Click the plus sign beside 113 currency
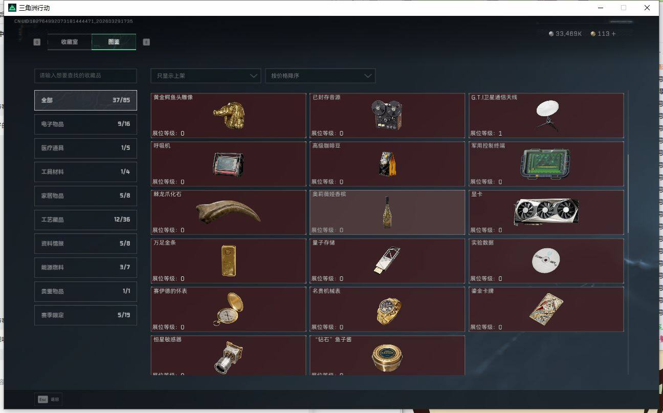Screen dimensions: 663x413 point(614,34)
